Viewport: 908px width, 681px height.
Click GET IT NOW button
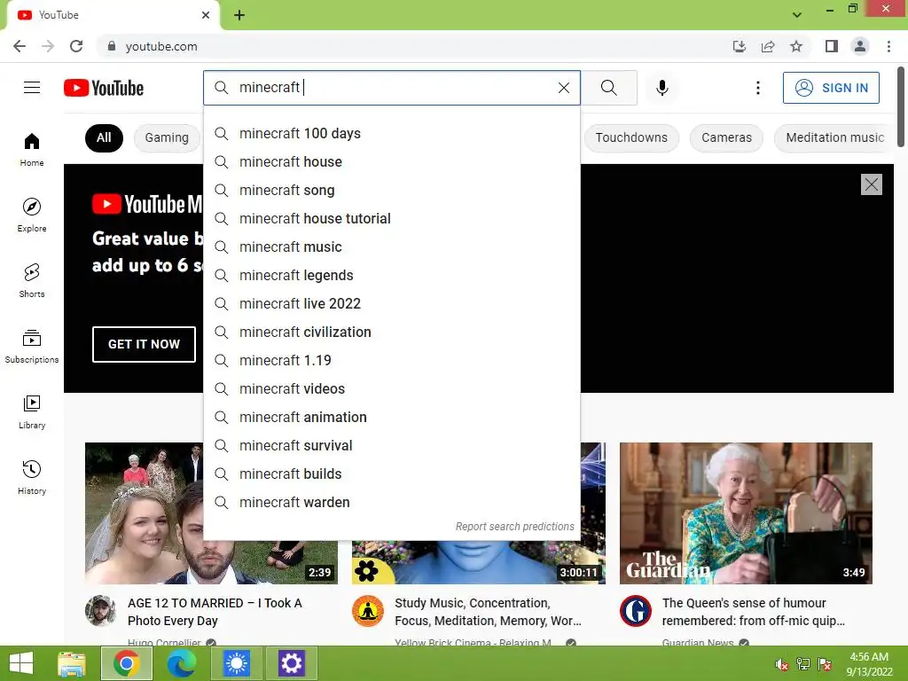144,344
